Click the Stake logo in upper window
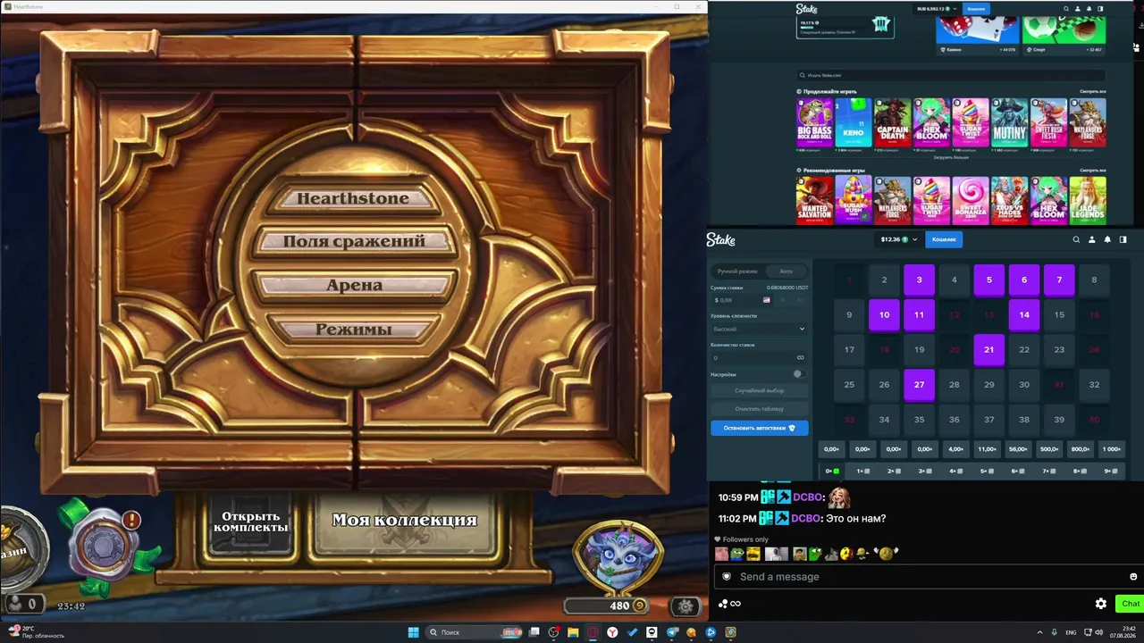 pyautogui.click(x=807, y=9)
